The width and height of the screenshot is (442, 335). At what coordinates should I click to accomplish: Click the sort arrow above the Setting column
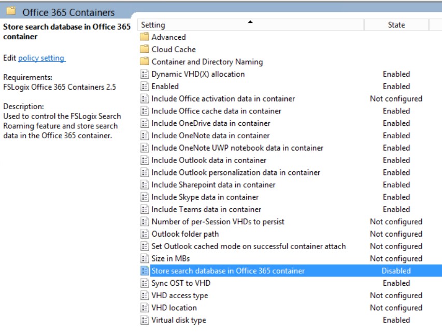pyautogui.click(x=250, y=22)
